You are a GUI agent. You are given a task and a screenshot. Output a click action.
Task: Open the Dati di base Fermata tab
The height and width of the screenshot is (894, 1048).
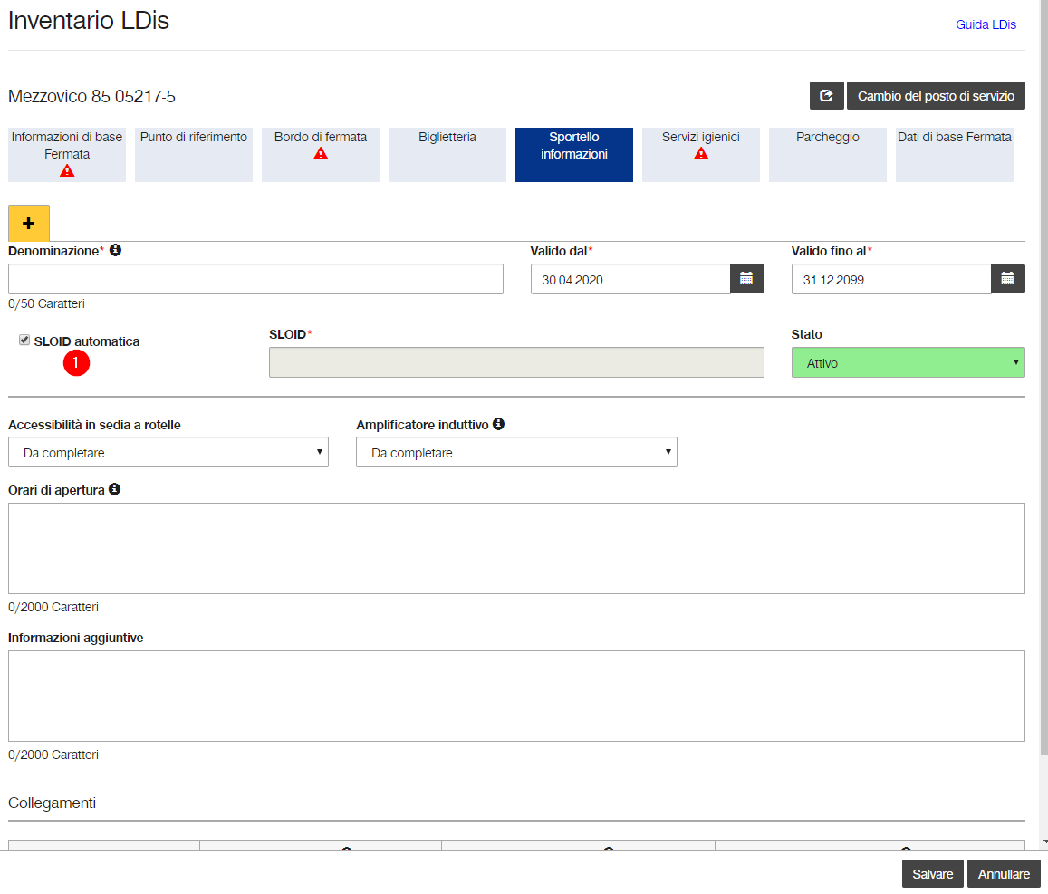click(x=955, y=154)
